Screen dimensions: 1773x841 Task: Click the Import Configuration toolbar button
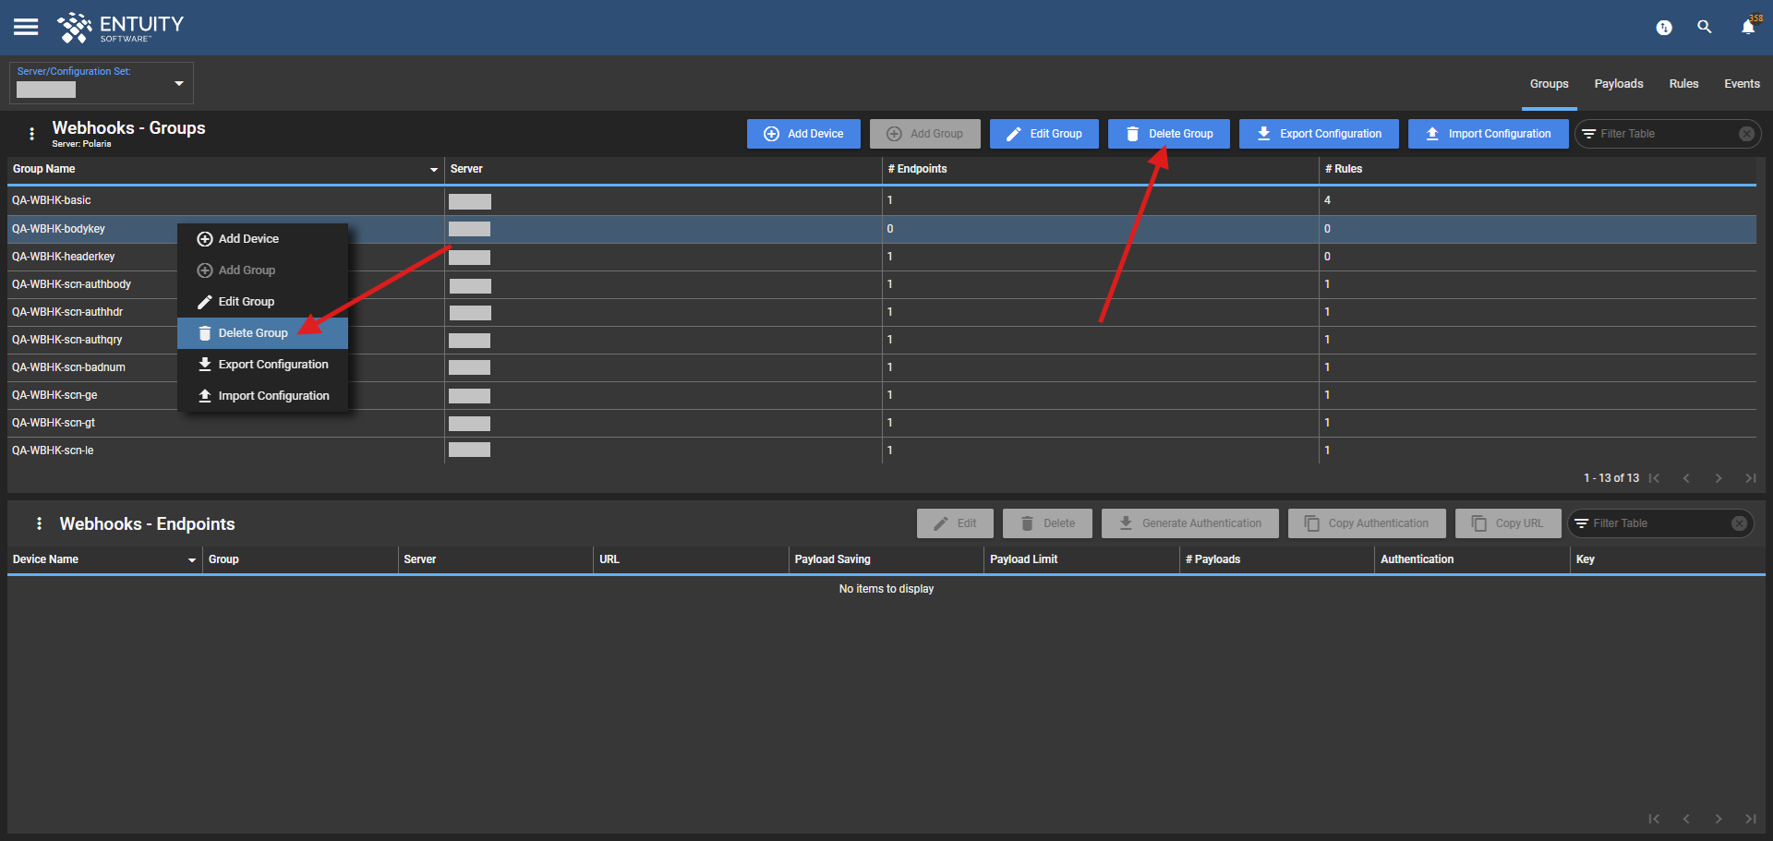pyautogui.click(x=1488, y=134)
